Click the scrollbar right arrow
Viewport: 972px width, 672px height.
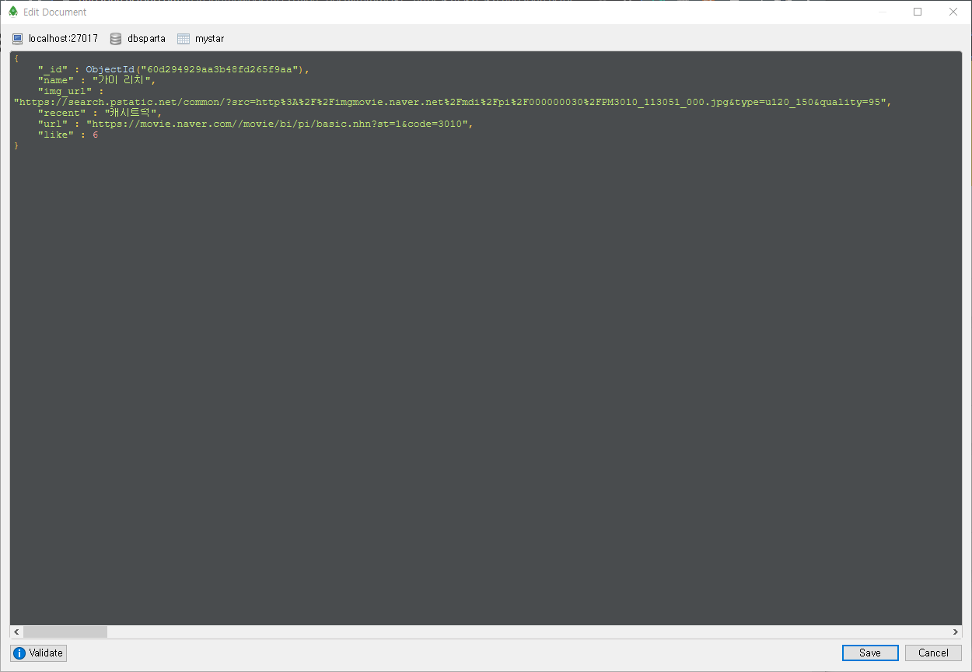956,632
